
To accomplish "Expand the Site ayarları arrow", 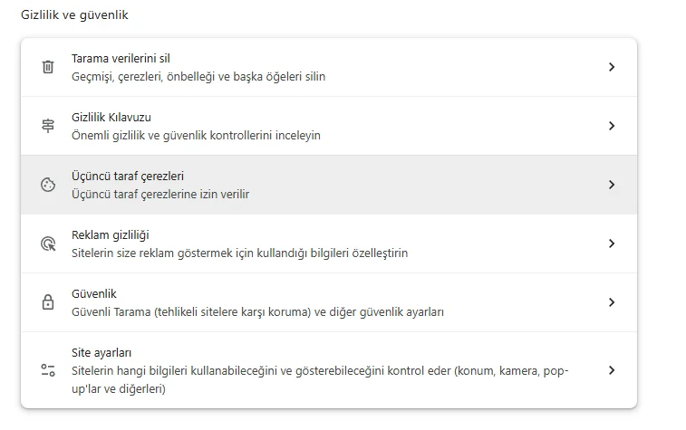I will (612, 369).
